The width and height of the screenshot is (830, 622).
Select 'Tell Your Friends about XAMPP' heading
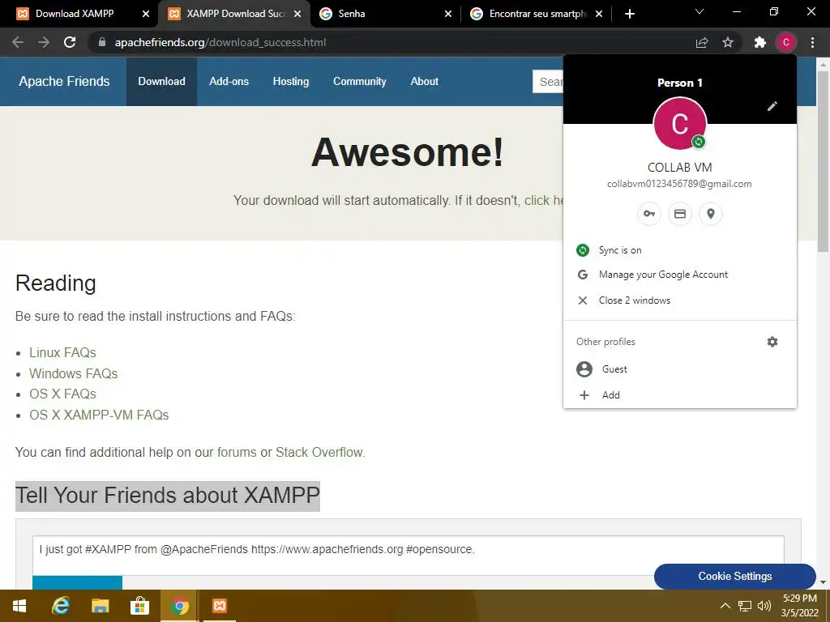(167, 496)
